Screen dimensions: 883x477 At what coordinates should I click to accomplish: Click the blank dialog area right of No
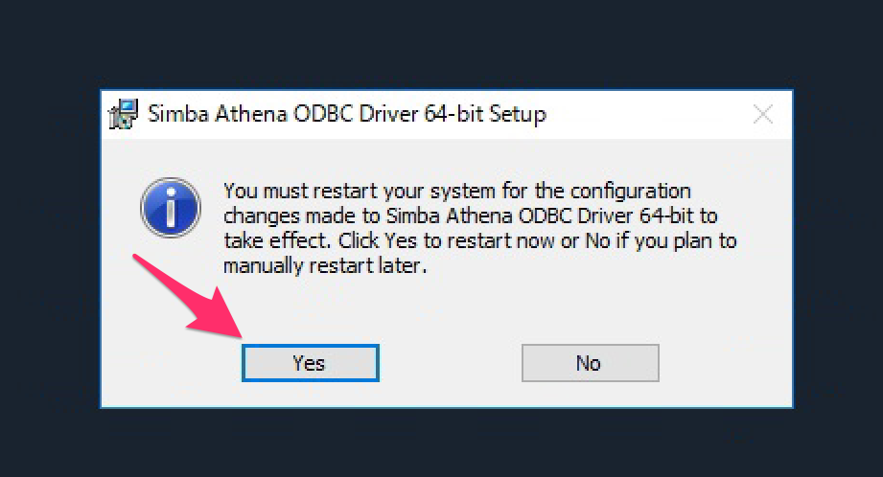tap(724, 363)
